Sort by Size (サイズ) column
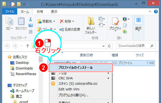 (140, 55)
